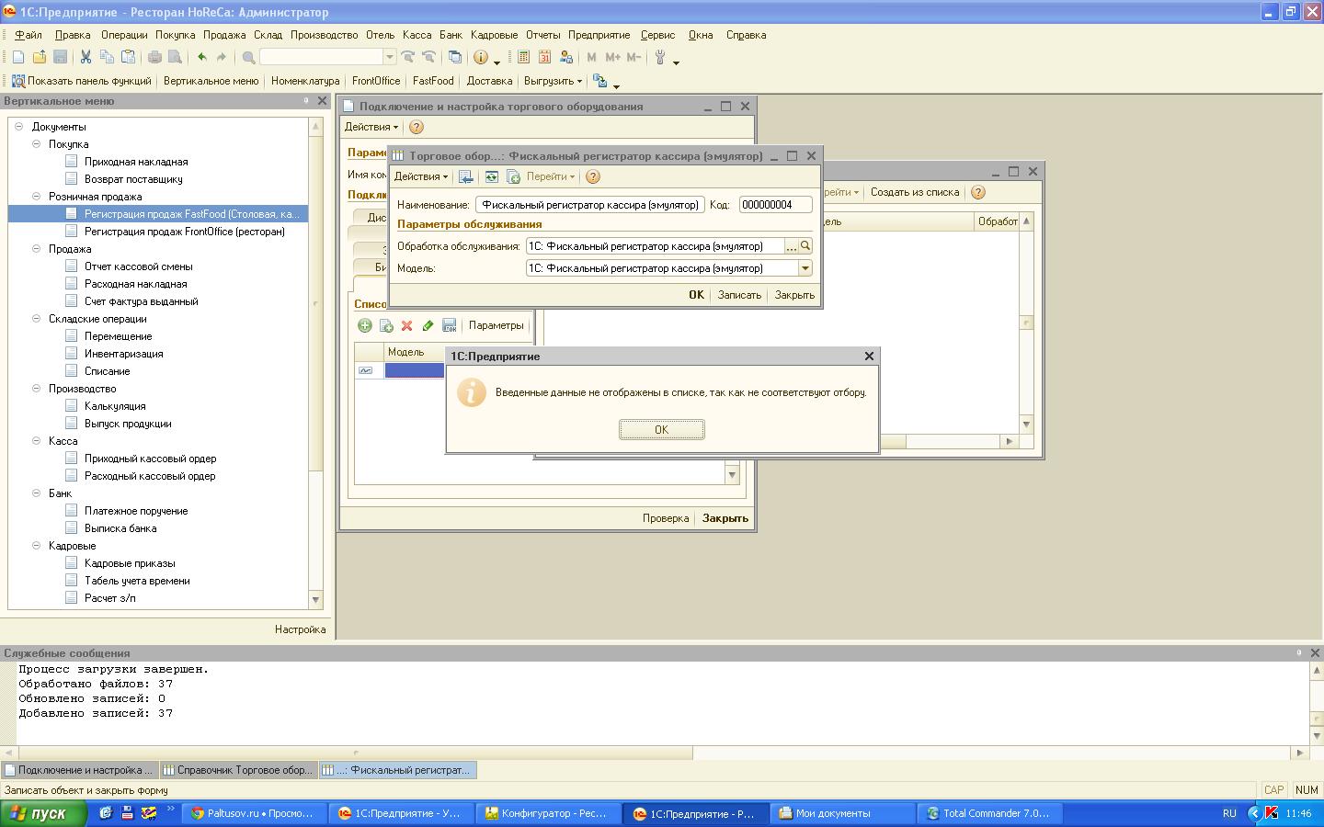Screen dimensions: 1324x827
Task: Click bold OK in the device form
Action: (x=696, y=295)
